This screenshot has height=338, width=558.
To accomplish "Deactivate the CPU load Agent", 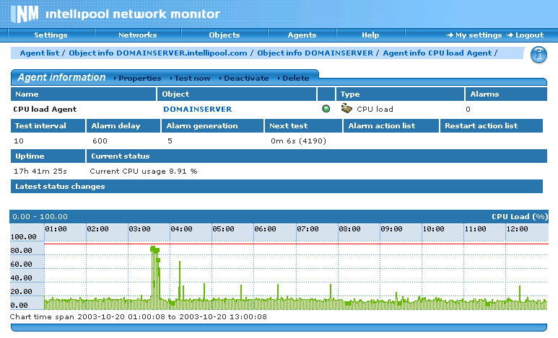I will (x=245, y=78).
